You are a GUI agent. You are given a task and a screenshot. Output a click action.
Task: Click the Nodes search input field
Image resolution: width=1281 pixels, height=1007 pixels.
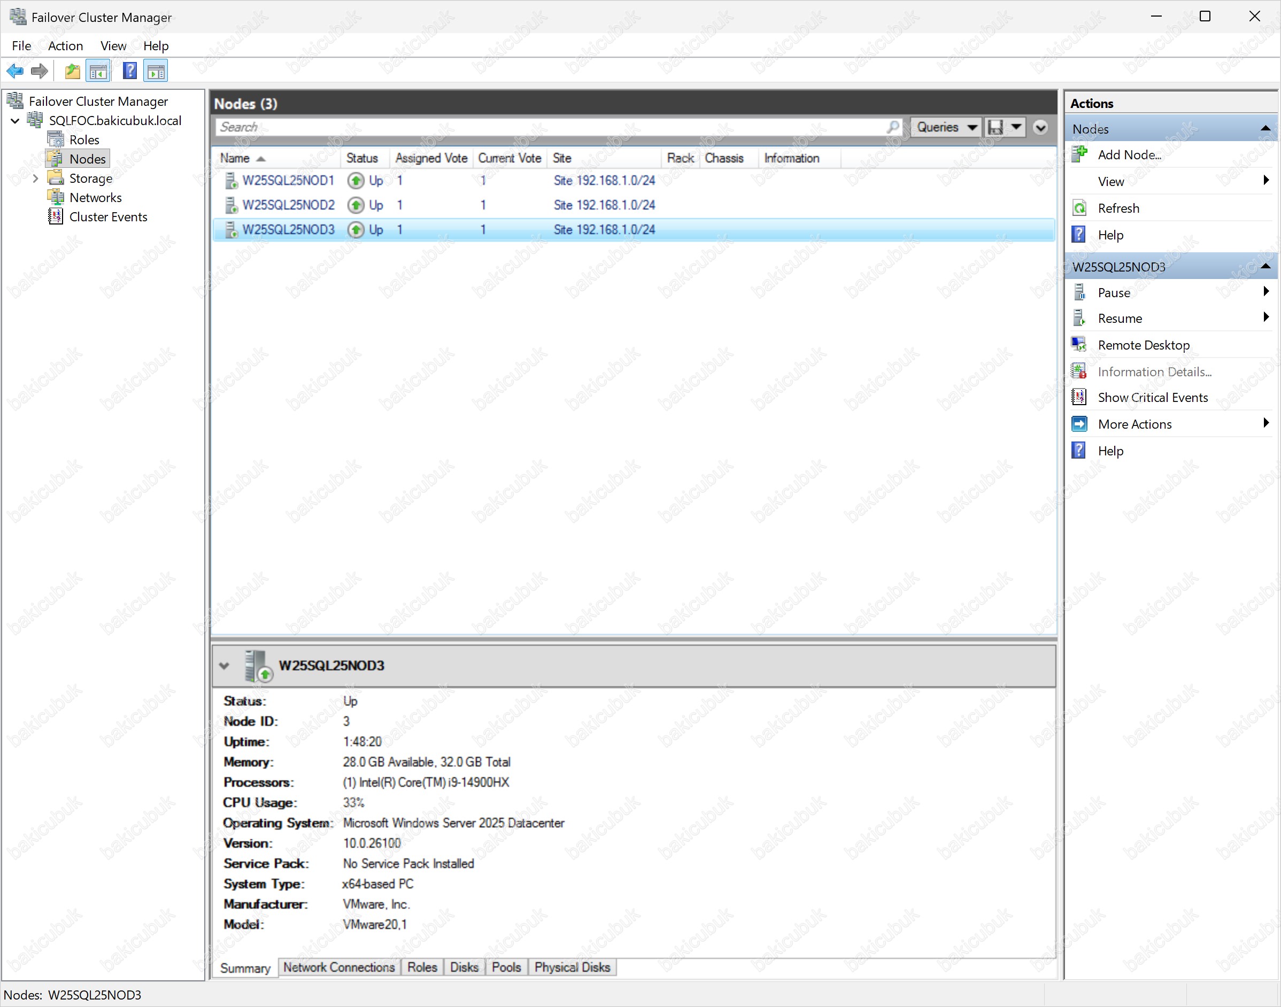[x=549, y=127]
